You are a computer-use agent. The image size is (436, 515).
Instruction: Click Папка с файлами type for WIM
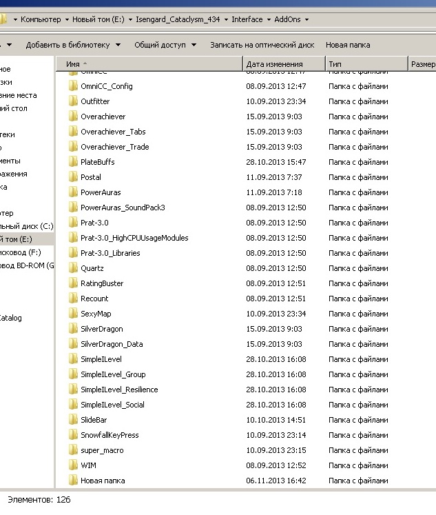click(358, 465)
